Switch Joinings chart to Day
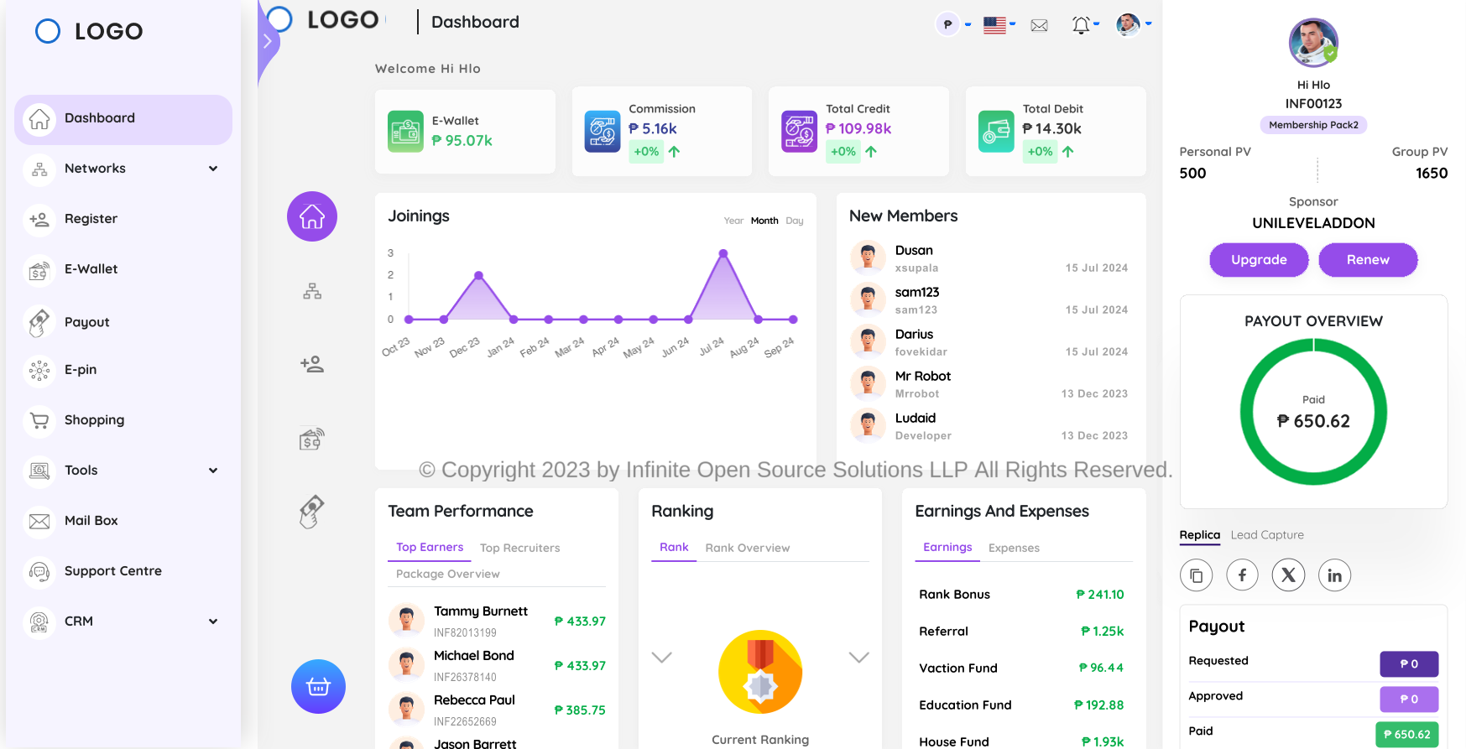This screenshot has height=749, width=1466. click(x=795, y=221)
